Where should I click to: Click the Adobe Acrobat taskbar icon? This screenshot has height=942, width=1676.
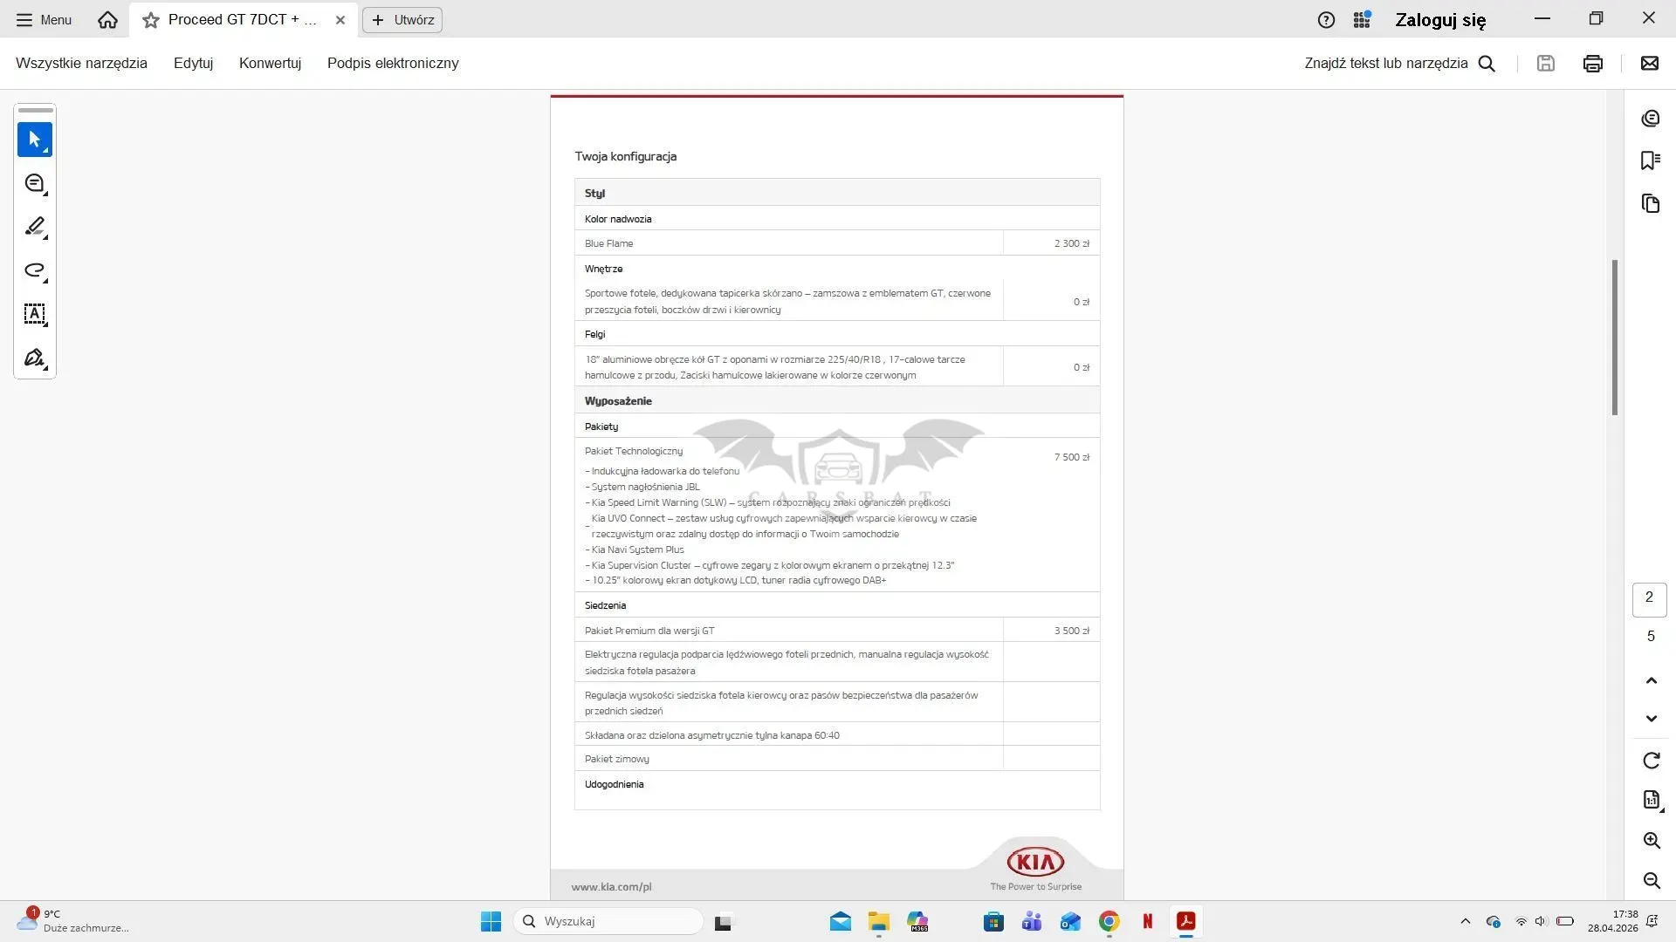click(1185, 921)
